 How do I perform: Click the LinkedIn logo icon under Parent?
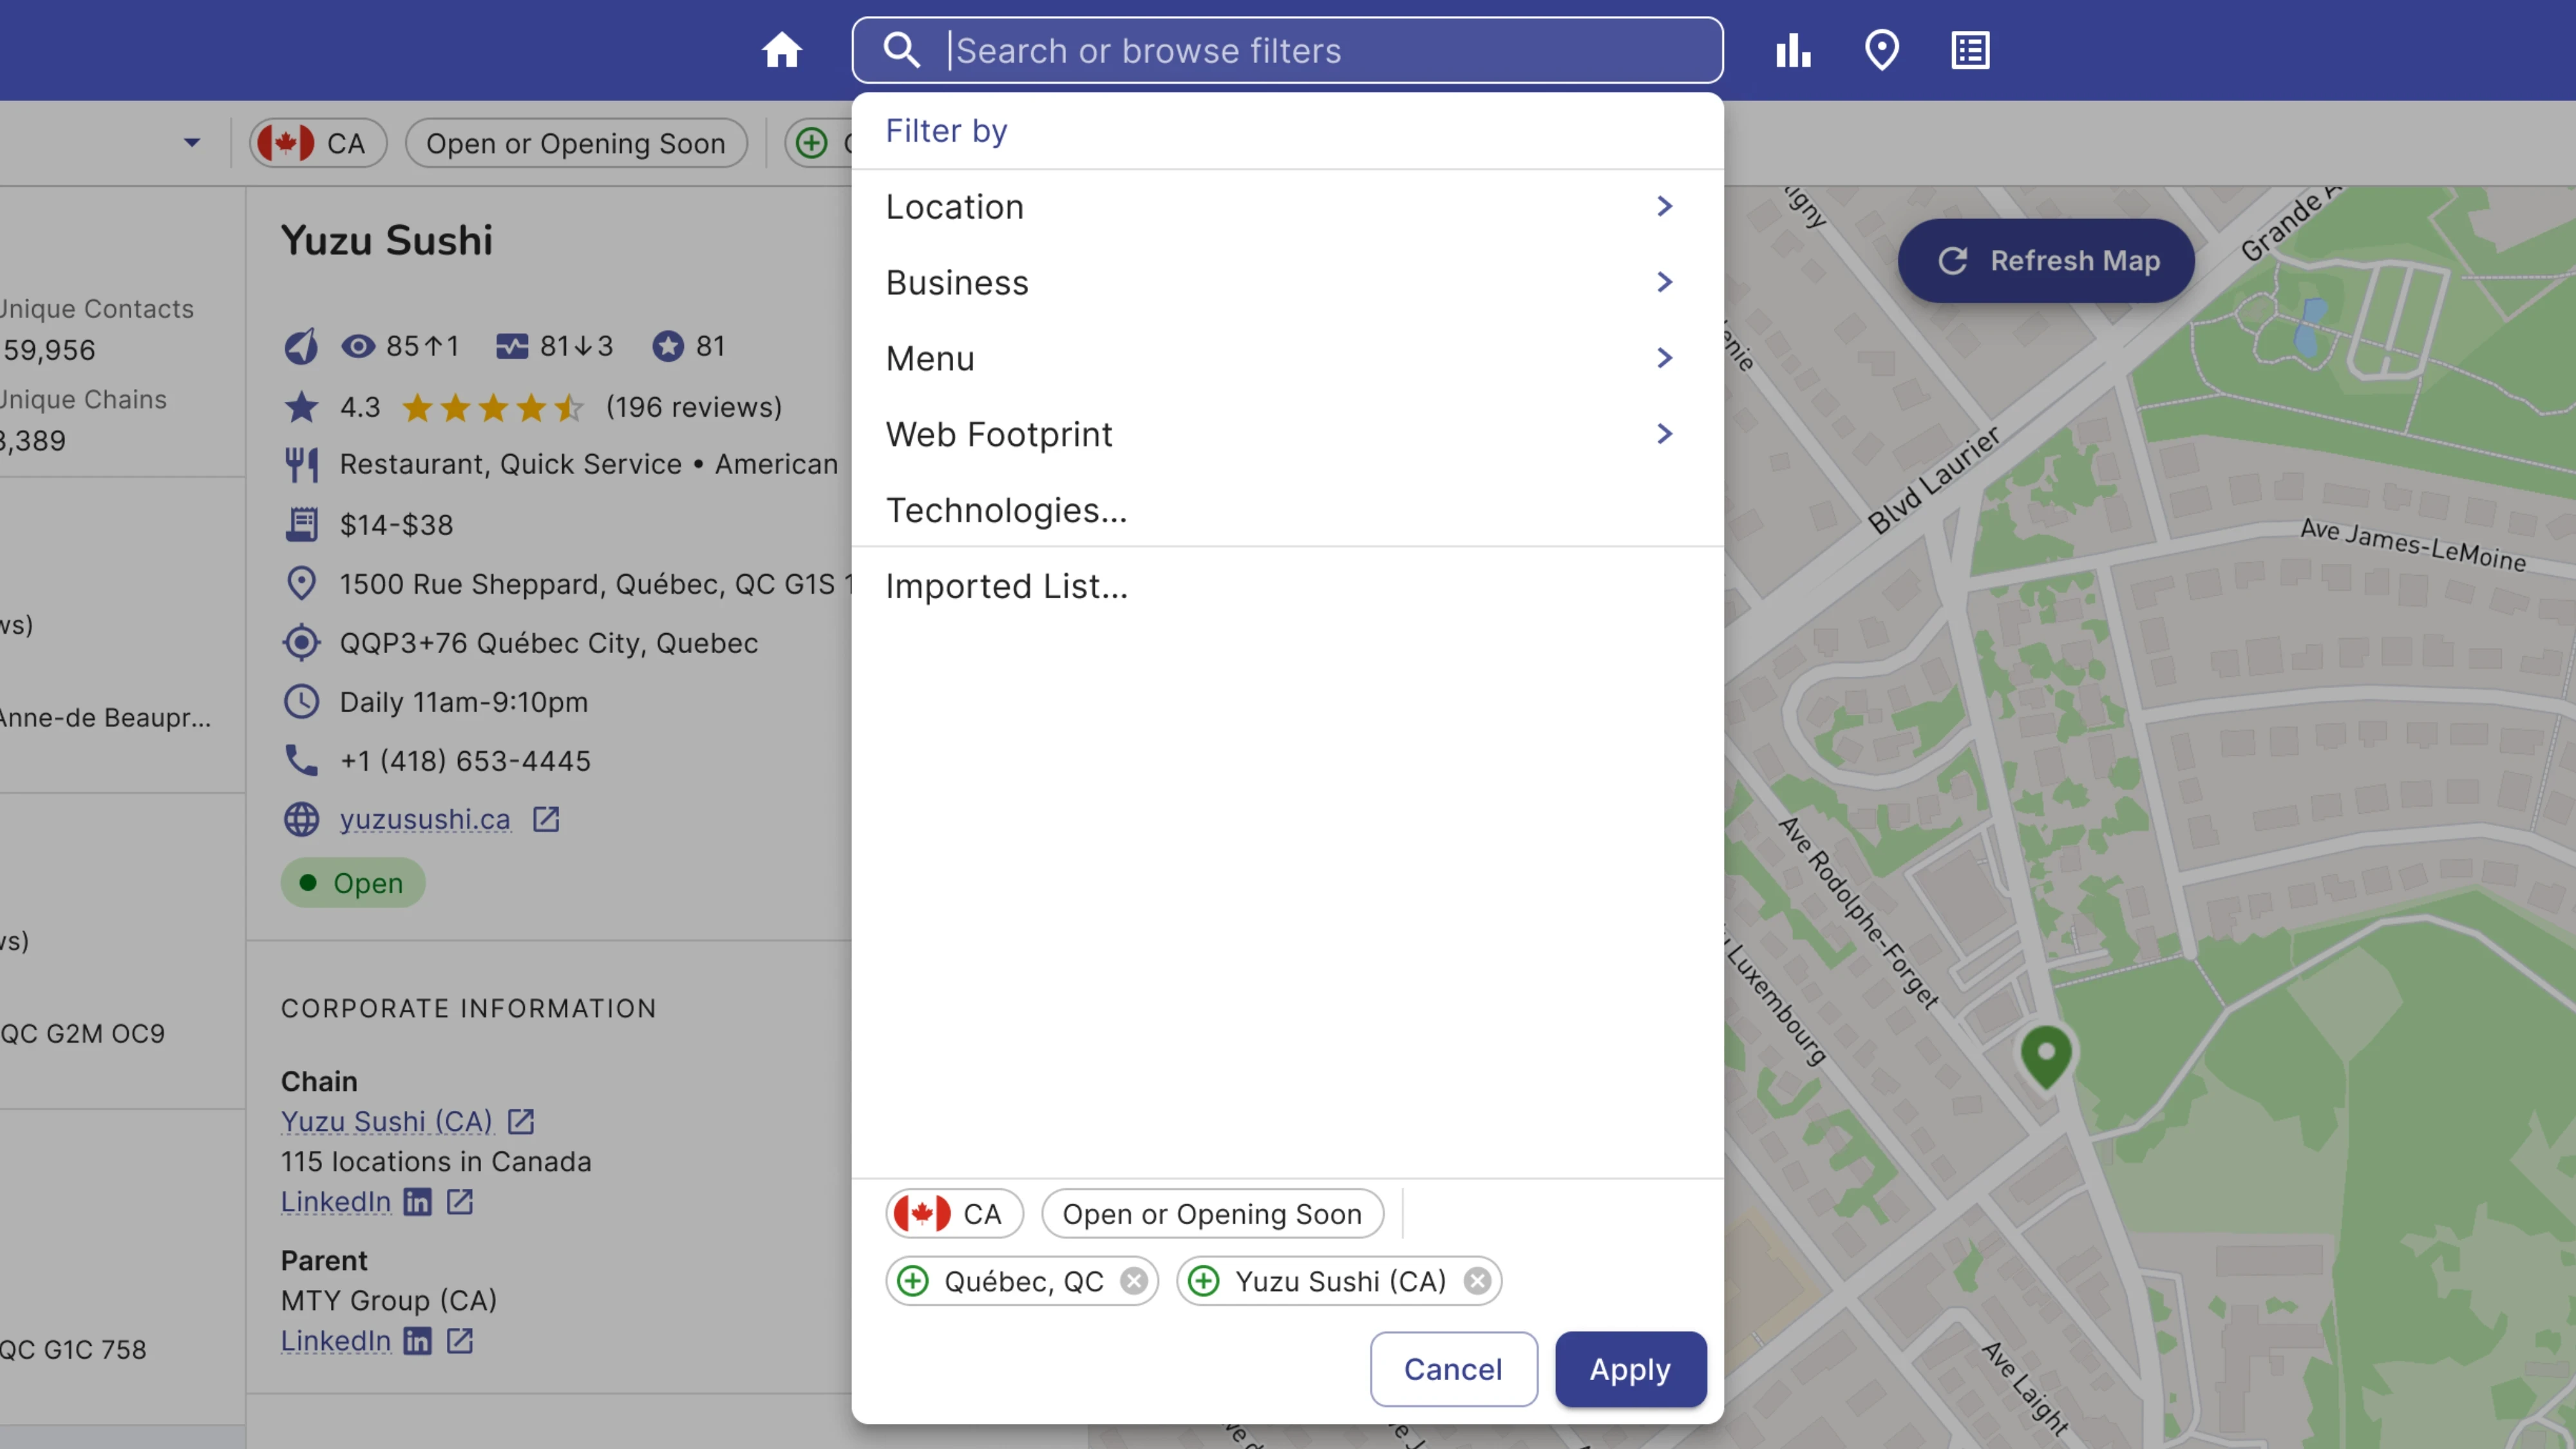click(x=417, y=1340)
